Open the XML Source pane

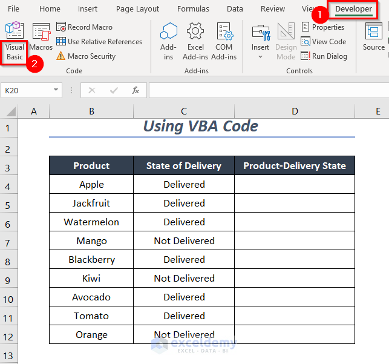374,37
